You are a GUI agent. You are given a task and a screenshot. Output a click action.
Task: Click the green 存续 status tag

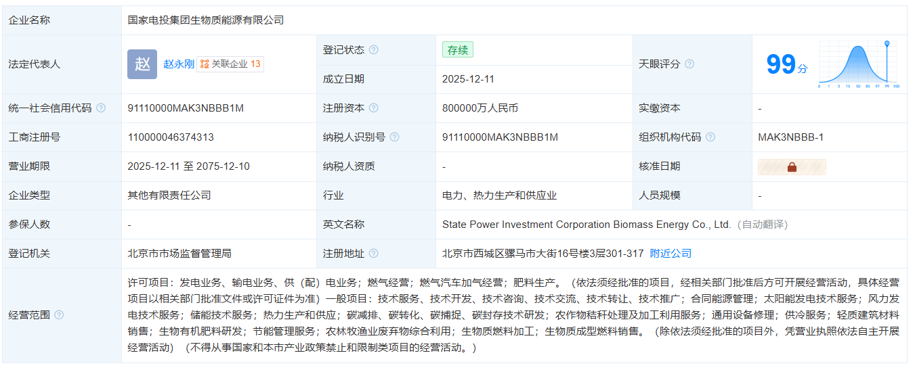pyautogui.click(x=457, y=50)
